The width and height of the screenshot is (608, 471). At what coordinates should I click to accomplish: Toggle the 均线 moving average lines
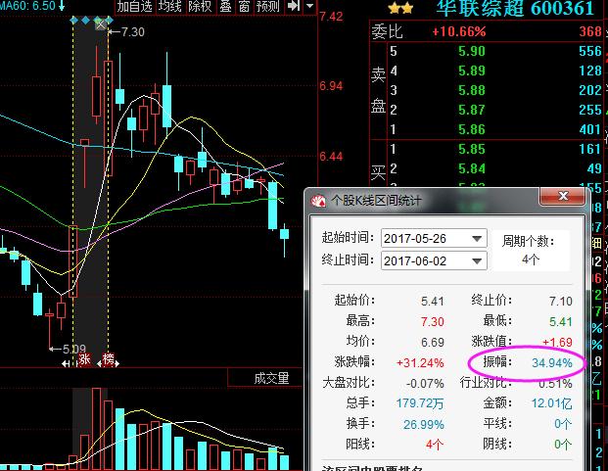click(x=170, y=7)
